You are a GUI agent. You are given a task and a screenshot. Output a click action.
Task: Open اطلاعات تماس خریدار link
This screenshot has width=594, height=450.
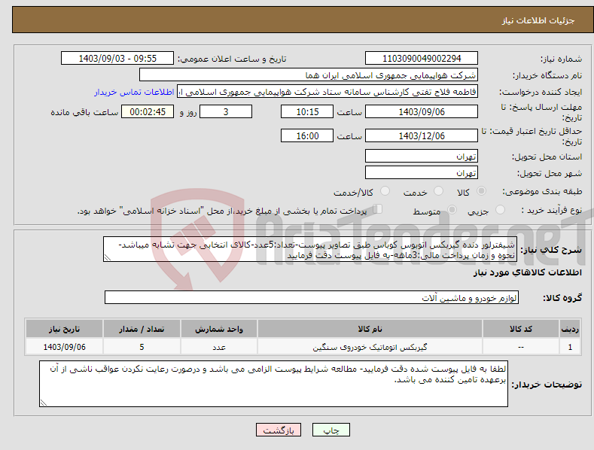pos(134,92)
